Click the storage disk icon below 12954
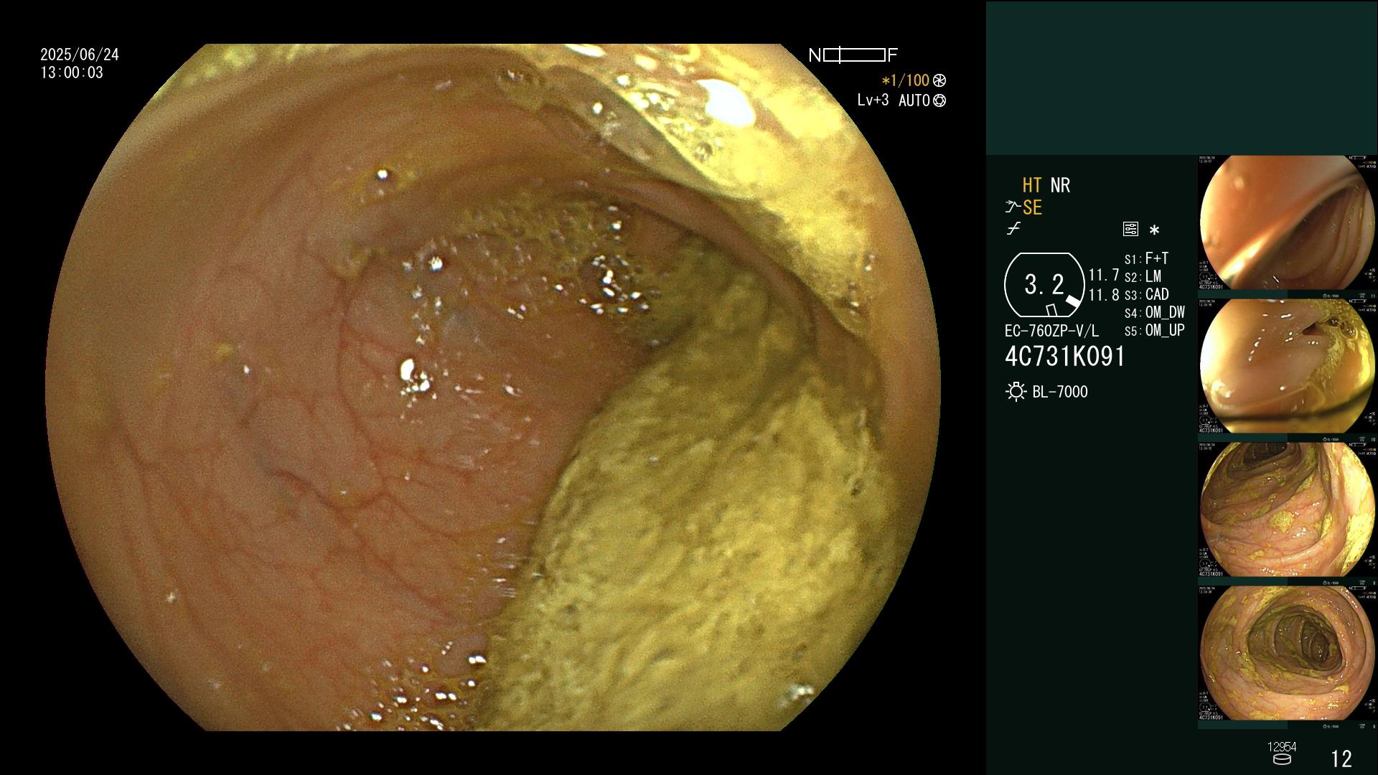This screenshot has width=1378, height=775. (x=1282, y=760)
